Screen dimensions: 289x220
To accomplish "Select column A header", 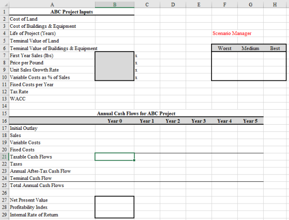I will (x=52, y=5).
